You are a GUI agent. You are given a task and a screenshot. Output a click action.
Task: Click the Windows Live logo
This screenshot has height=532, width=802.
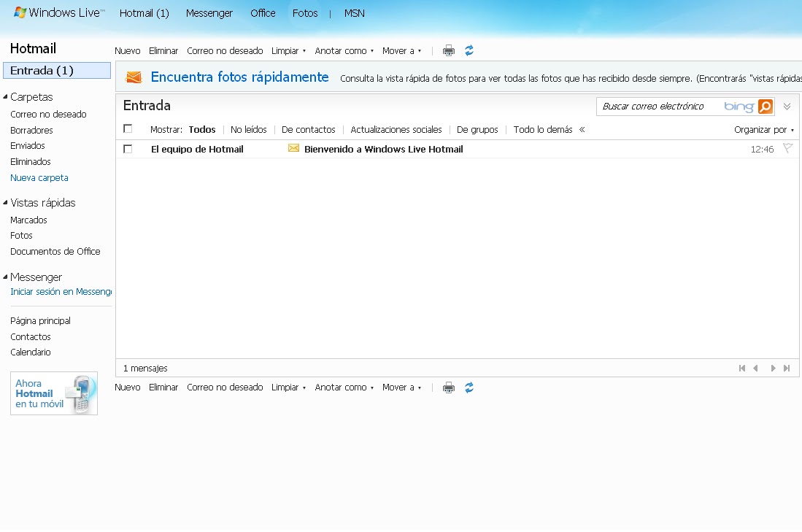[x=59, y=13]
